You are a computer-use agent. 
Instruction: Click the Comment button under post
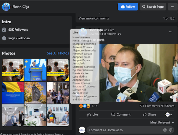[121, 114]
